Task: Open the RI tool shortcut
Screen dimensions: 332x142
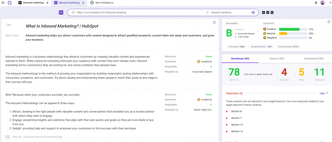Action: (268, 13)
